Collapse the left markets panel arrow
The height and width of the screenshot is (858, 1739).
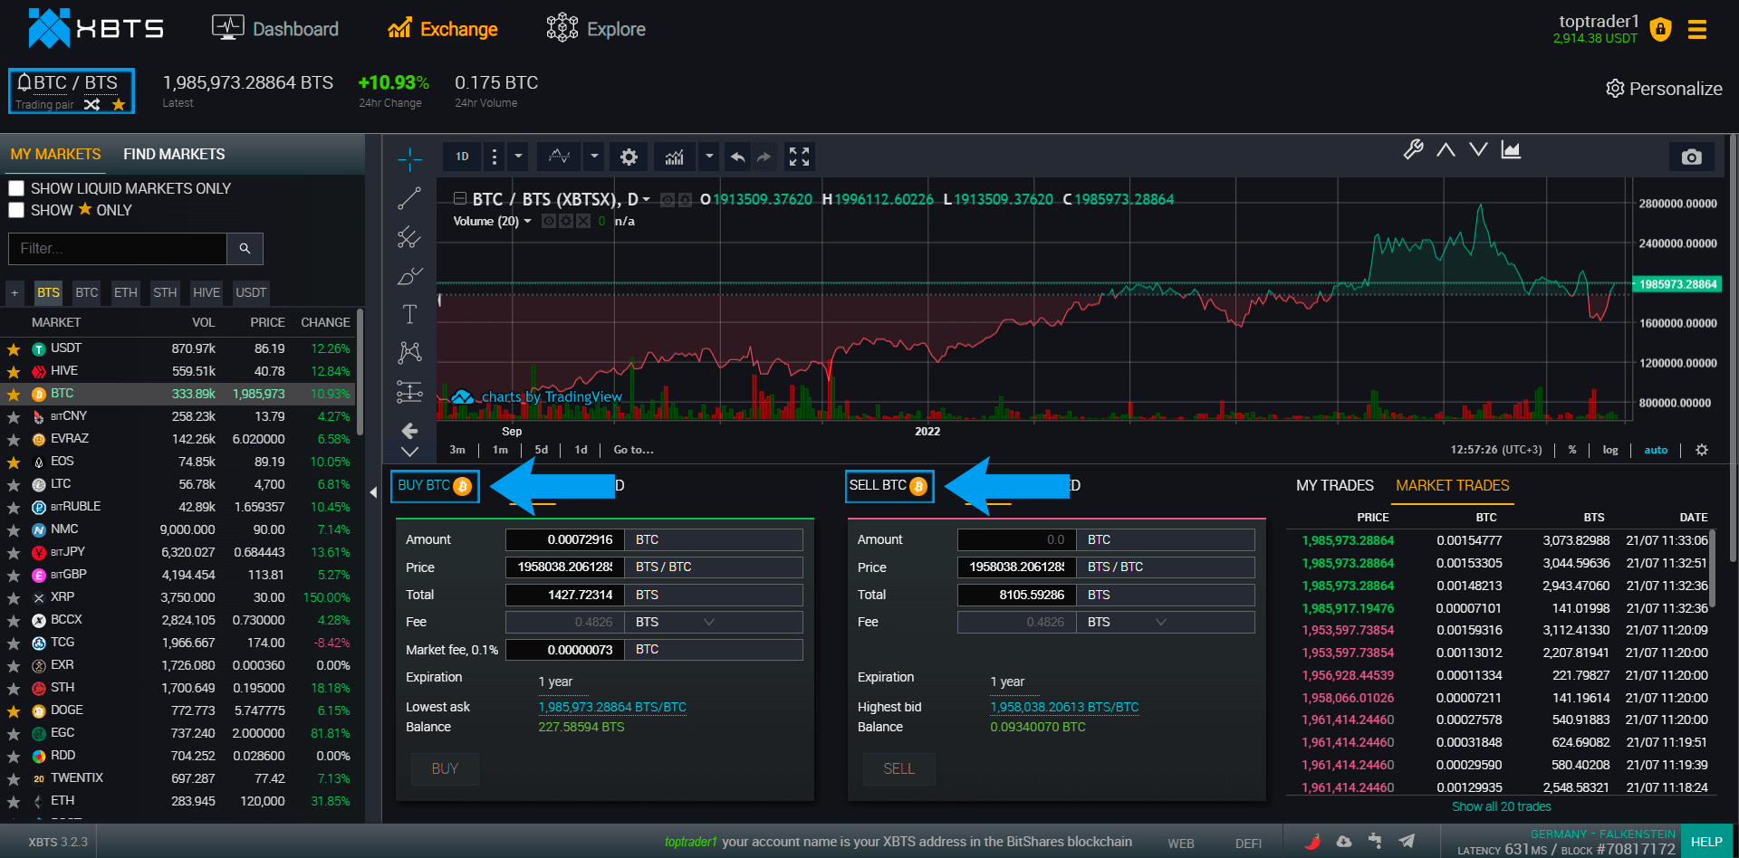pos(373,492)
